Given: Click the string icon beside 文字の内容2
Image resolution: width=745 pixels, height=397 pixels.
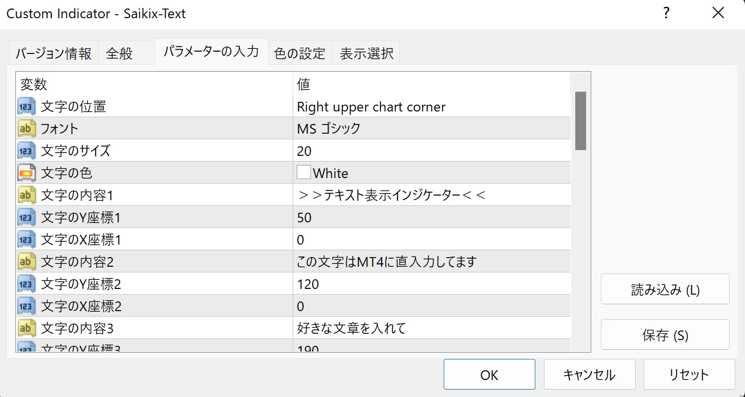Looking at the screenshot, I should point(27,262).
